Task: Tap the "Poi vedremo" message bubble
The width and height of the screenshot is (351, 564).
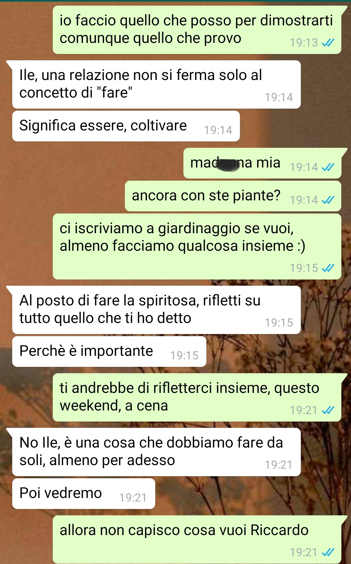Action: click(84, 494)
